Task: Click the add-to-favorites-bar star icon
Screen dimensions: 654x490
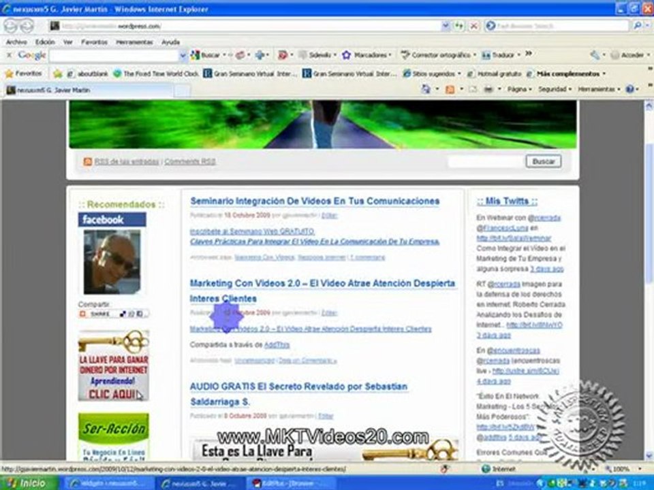Action: (57, 73)
